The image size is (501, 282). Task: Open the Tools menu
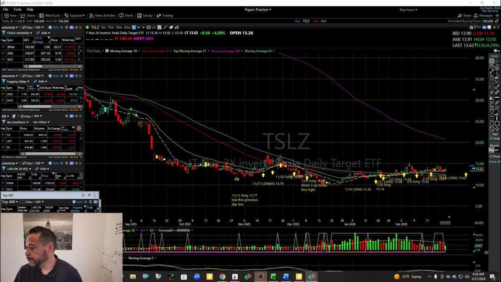[x=17, y=9]
